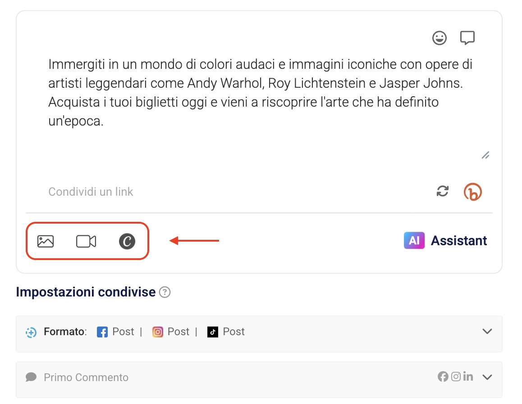Click the text area resize handle

click(485, 156)
